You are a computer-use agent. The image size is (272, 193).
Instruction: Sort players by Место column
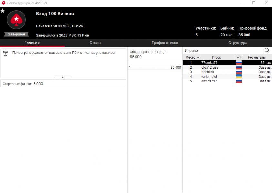192,57
